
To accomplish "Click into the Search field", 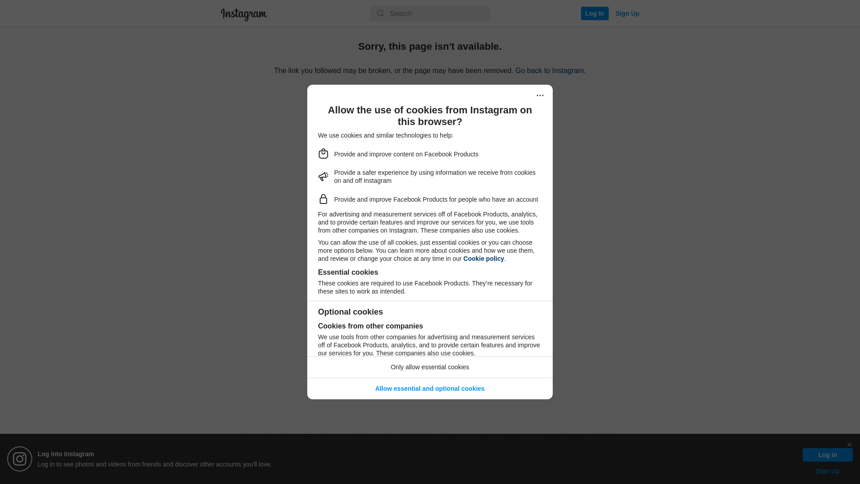I will [x=430, y=13].
